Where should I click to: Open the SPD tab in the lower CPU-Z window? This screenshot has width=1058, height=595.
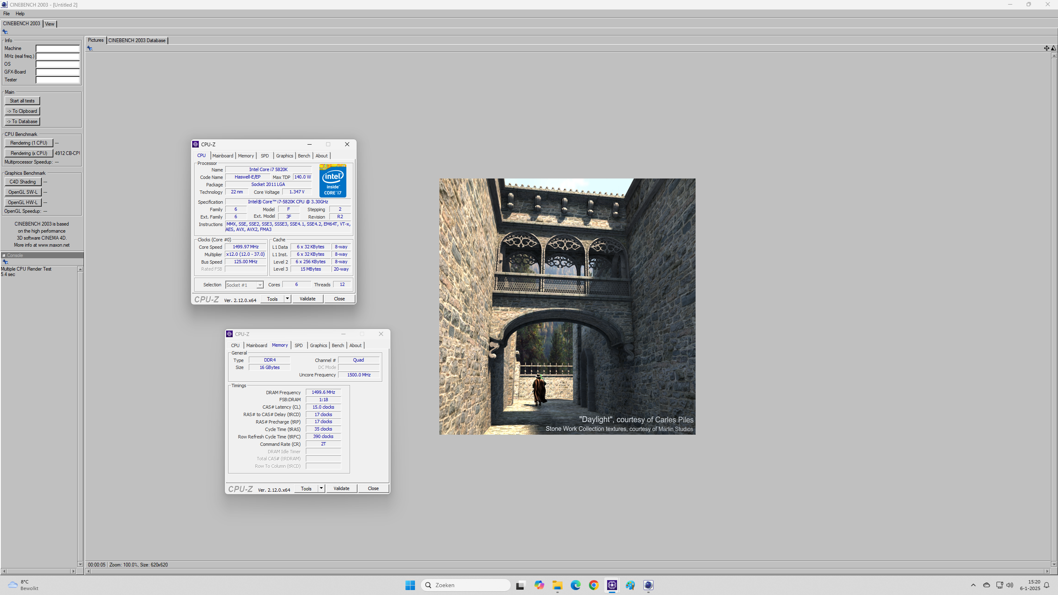click(x=299, y=345)
